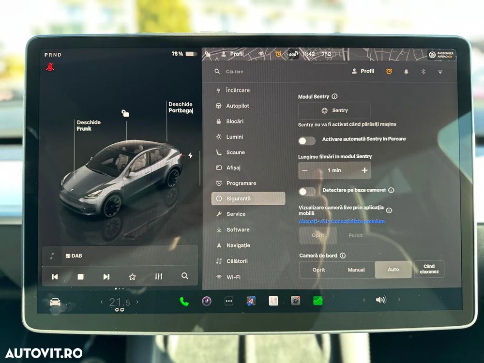Tap Deschide Frunk on car view
484x363 pixels.
(x=89, y=125)
